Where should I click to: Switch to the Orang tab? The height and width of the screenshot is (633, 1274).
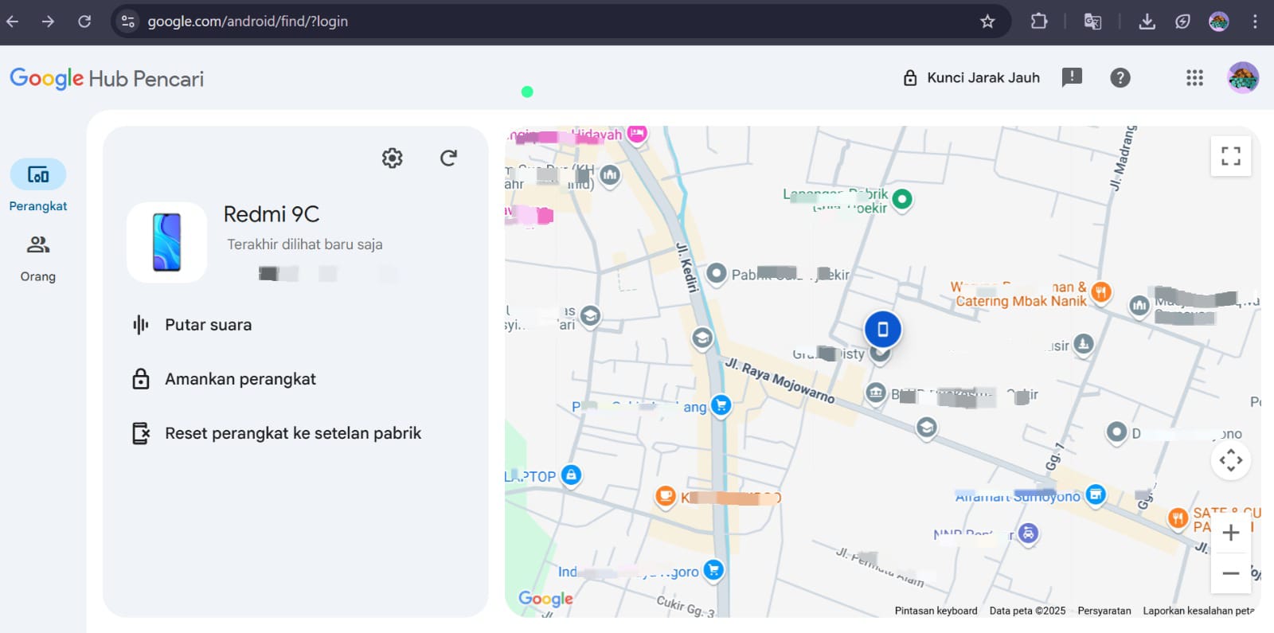point(37,258)
